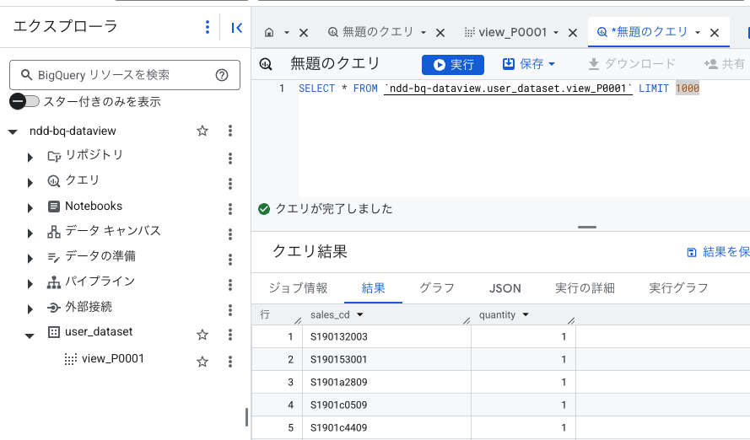Image resolution: width=750 pixels, height=440 pixels.
Task: Open the 実行グラフ tab
Action: pyautogui.click(x=678, y=288)
